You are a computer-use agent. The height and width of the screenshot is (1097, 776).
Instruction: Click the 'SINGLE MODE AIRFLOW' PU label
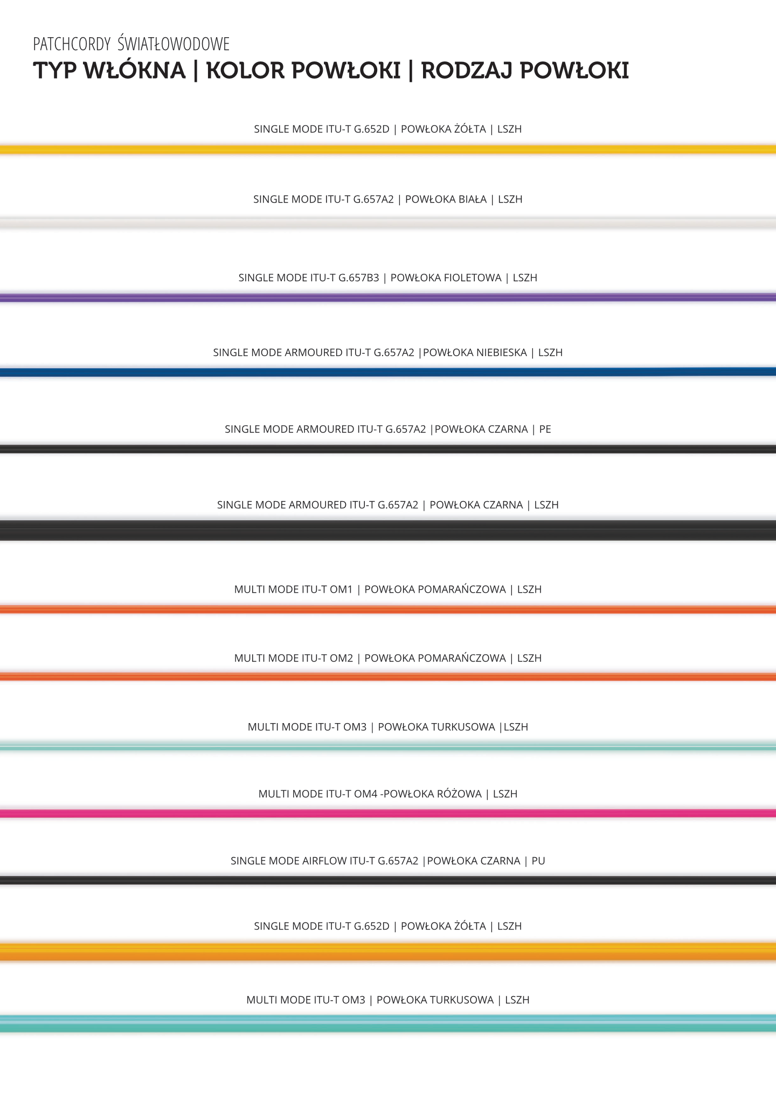(x=388, y=860)
